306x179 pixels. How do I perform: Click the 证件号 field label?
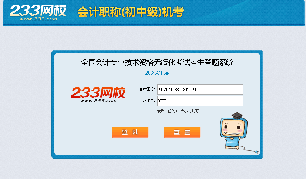(x=149, y=101)
